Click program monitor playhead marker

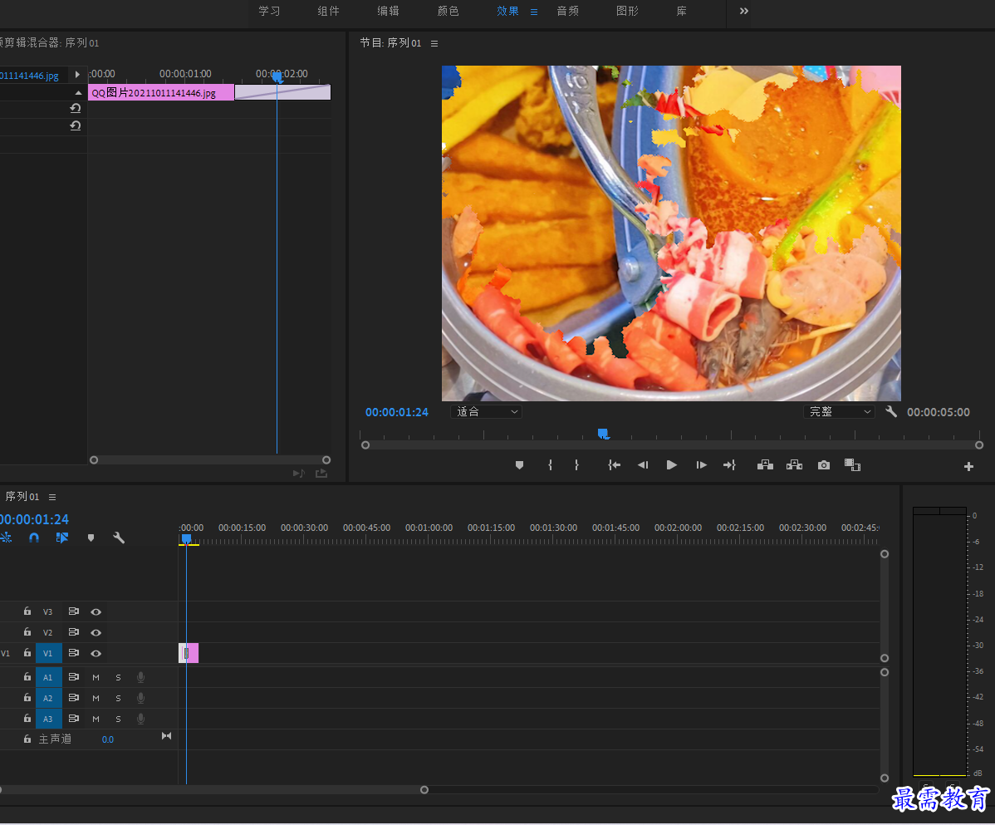[603, 434]
